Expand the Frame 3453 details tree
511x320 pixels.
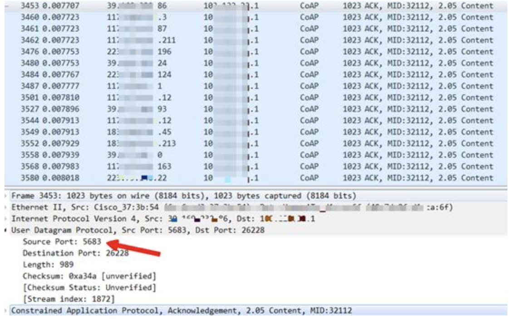(x=7, y=196)
